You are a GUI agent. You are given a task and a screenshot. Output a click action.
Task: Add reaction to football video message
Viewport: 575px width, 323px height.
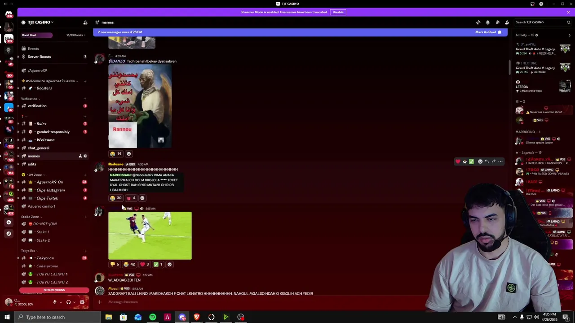(169, 265)
